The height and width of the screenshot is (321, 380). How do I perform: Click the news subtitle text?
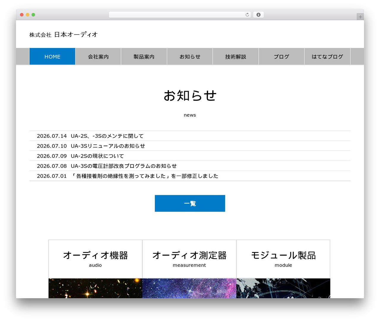coord(190,115)
